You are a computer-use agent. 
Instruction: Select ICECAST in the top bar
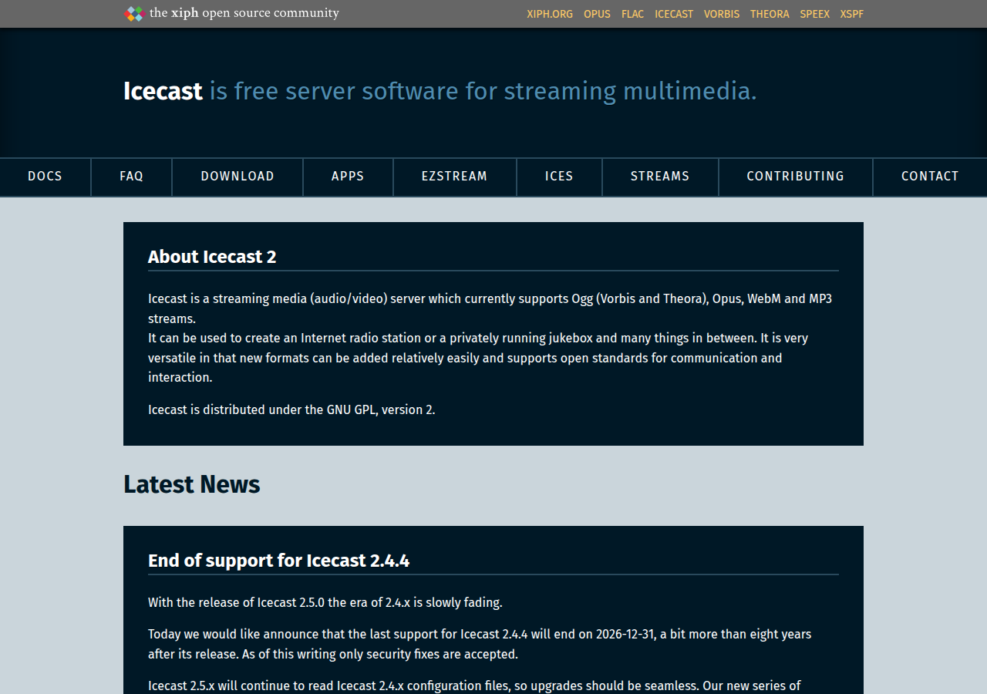[x=674, y=14]
